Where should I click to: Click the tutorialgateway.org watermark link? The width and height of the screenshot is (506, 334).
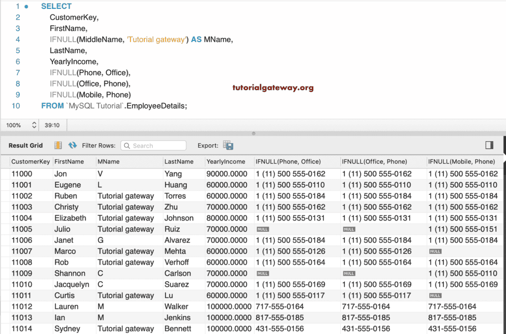coord(273,87)
